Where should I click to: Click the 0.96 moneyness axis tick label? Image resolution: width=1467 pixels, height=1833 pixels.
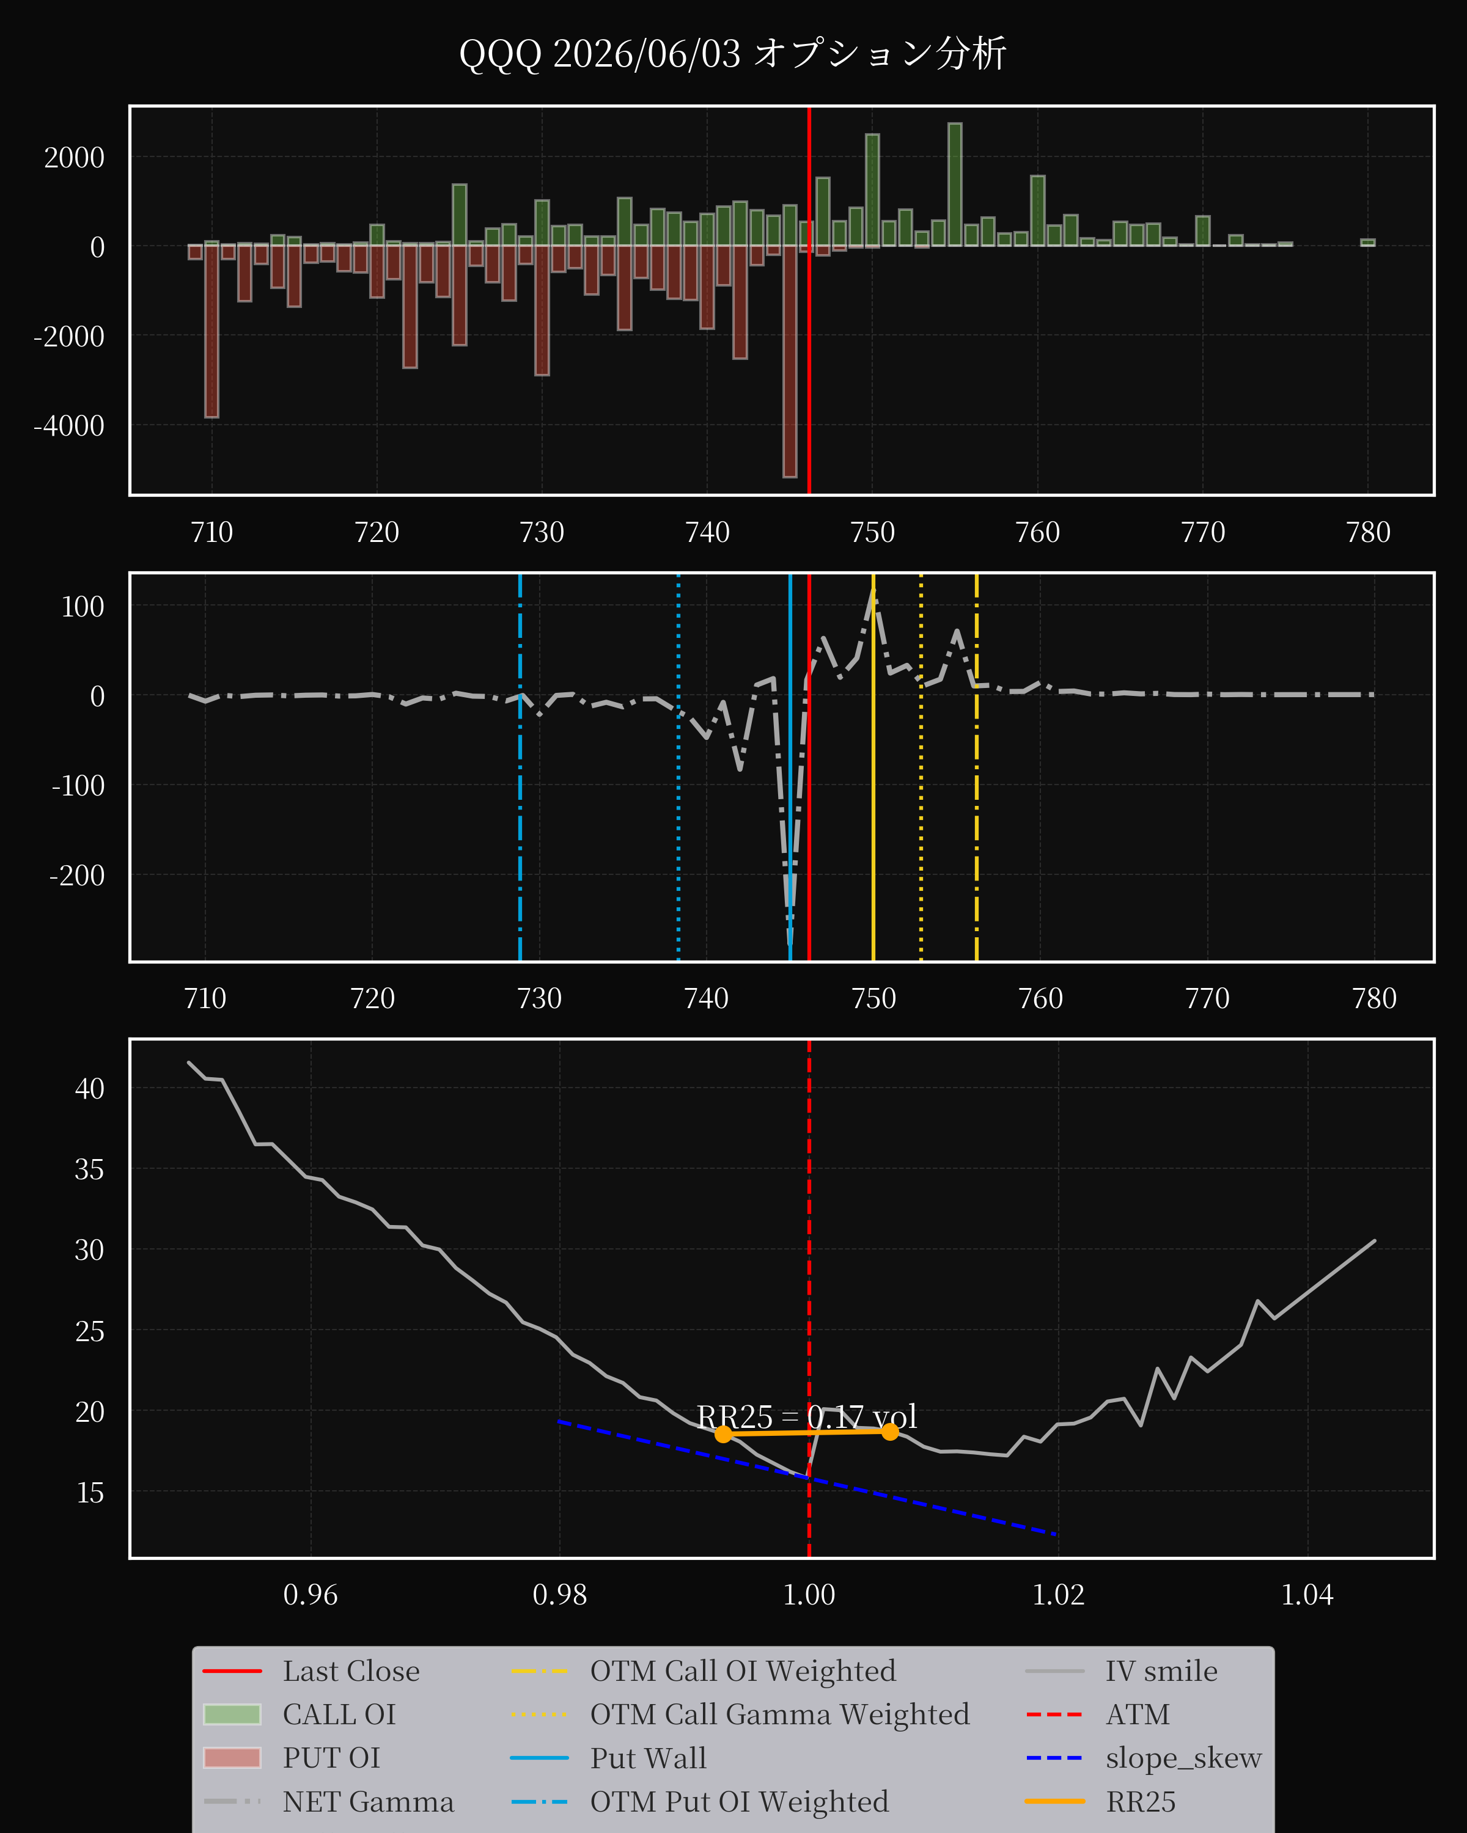tap(311, 1594)
